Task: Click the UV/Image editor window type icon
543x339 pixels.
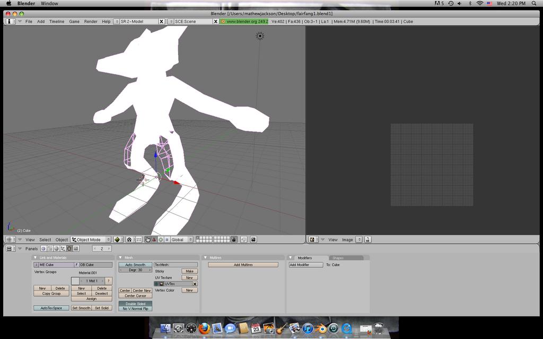Action: coord(313,239)
